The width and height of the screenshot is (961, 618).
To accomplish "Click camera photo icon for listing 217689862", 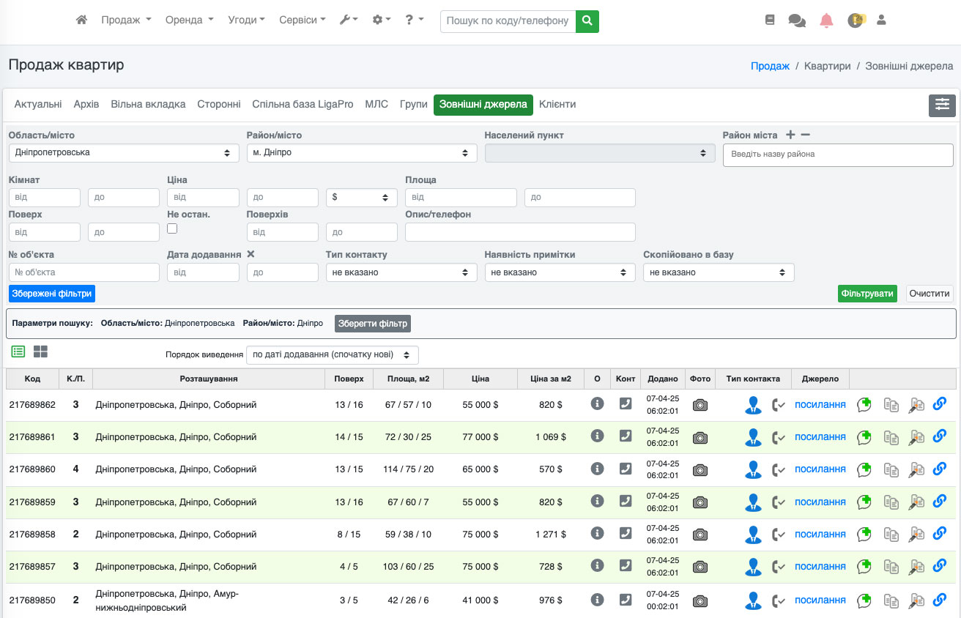I will (700, 405).
